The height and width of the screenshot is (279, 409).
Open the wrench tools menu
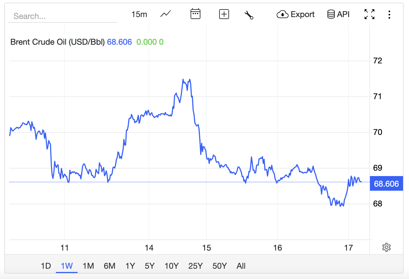[x=249, y=15]
